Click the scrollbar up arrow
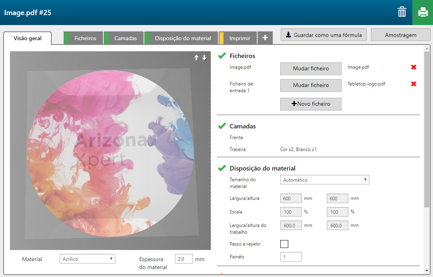The height and width of the screenshot is (277, 433). 427,48
